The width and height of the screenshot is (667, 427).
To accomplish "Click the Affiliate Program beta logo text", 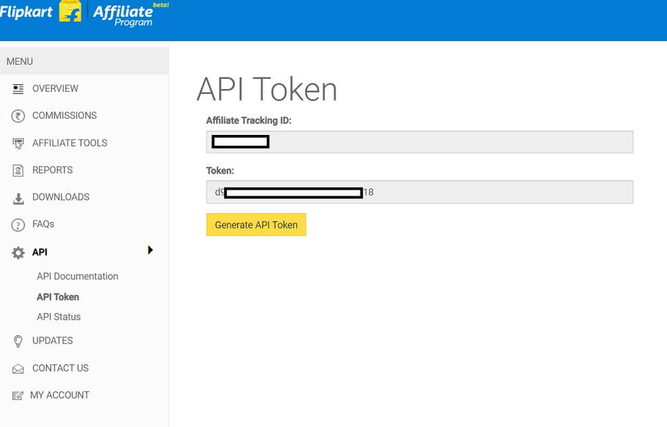I will tap(130, 14).
